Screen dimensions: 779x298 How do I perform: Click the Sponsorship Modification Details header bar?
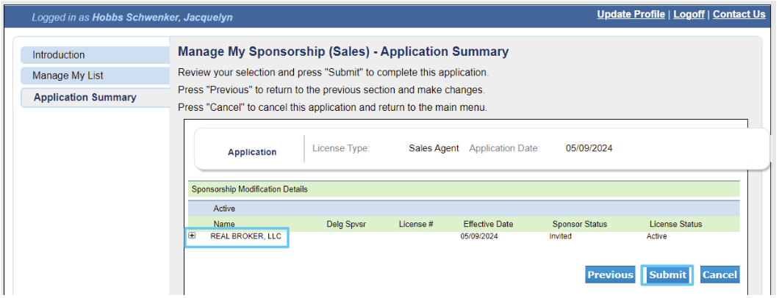464,189
